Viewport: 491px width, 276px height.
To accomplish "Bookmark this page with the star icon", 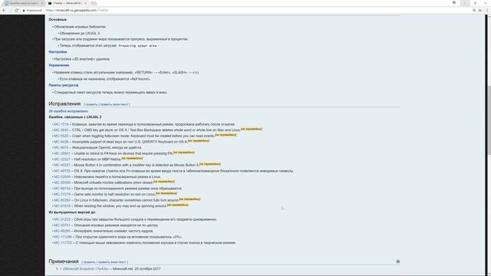I will point(480,10).
